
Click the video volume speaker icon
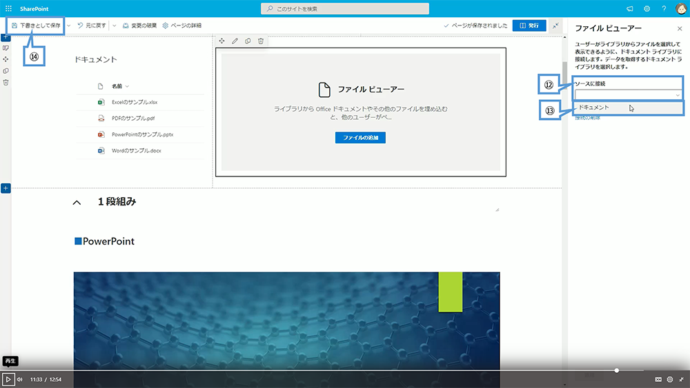(x=20, y=379)
